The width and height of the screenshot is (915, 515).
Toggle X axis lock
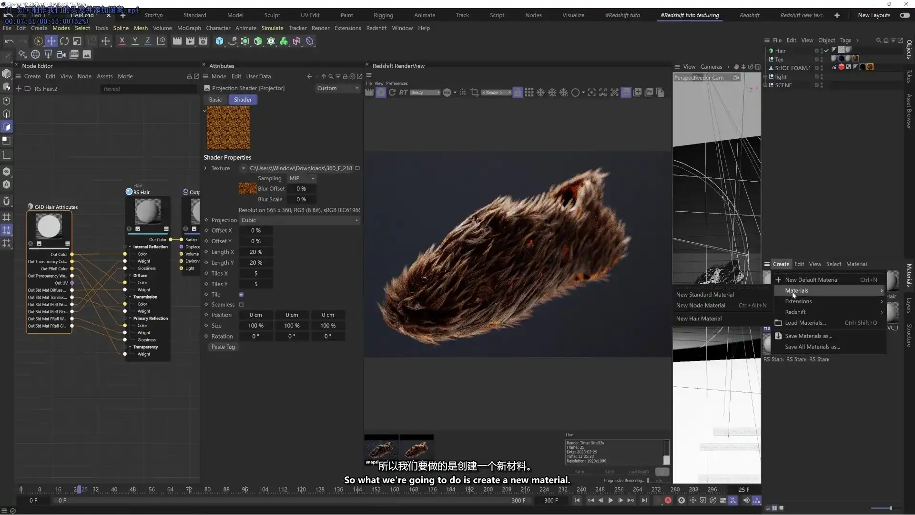pyautogui.click(x=122, y=41)
